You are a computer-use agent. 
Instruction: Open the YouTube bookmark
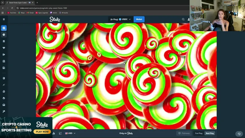point(12,13)
